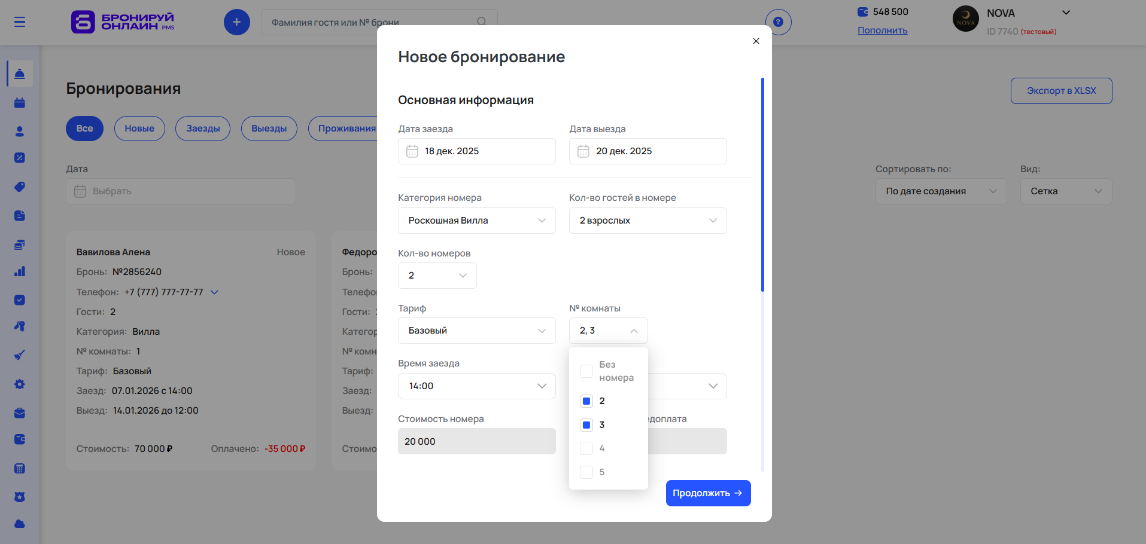1146x544 pixels.
Task: Open the bar chart statistics icon
Action: tap(20, 271)
